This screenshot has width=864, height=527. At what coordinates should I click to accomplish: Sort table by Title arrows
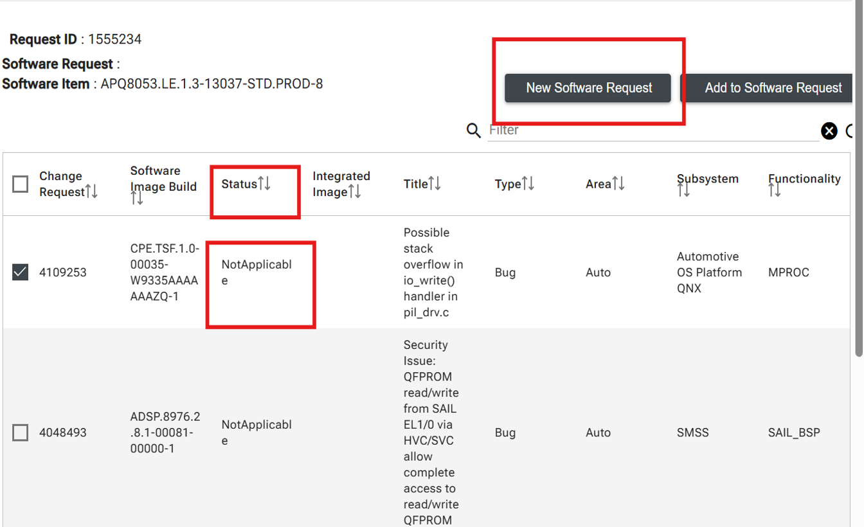pyautogui.click(x=435, y=184)
